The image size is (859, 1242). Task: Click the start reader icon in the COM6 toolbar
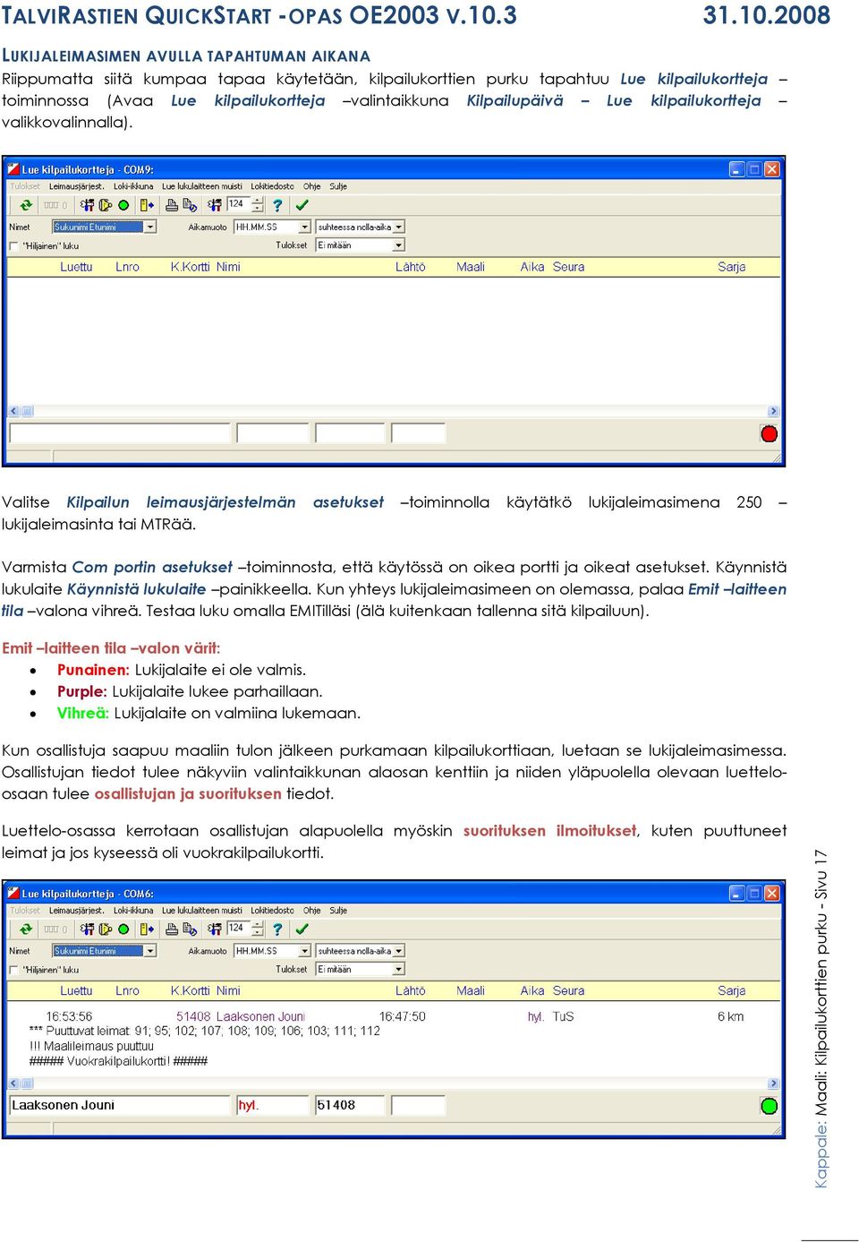click(x=106, y=929)
